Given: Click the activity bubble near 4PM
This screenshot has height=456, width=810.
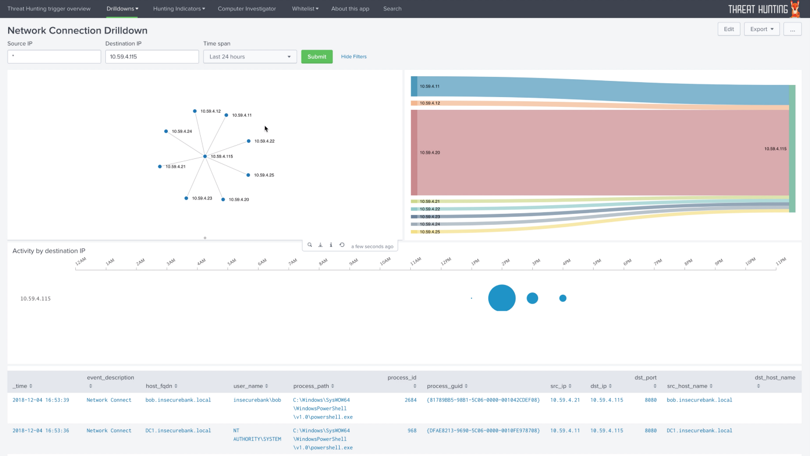Looking at the screenshot, I should tap(563, 298).
